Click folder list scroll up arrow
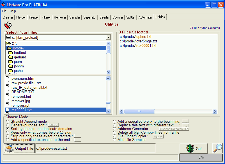Image resolution: width=225 pixels, height=164 pixels. pos(108,44)
